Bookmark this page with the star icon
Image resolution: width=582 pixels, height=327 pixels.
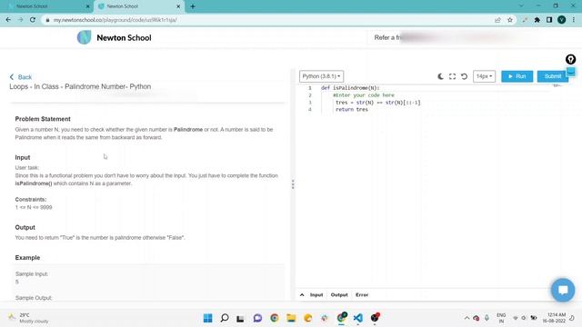click(510, 20)
